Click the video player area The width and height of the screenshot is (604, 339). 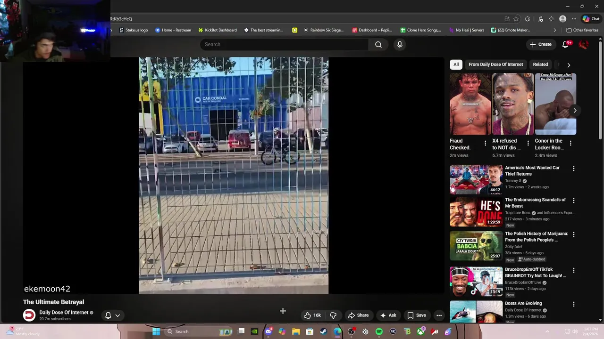point(234,175)
